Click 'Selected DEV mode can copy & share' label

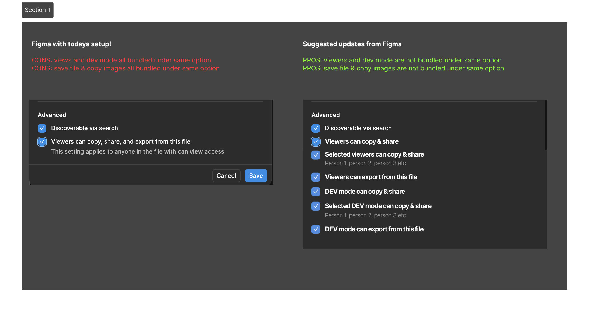[x=378, y=206]
